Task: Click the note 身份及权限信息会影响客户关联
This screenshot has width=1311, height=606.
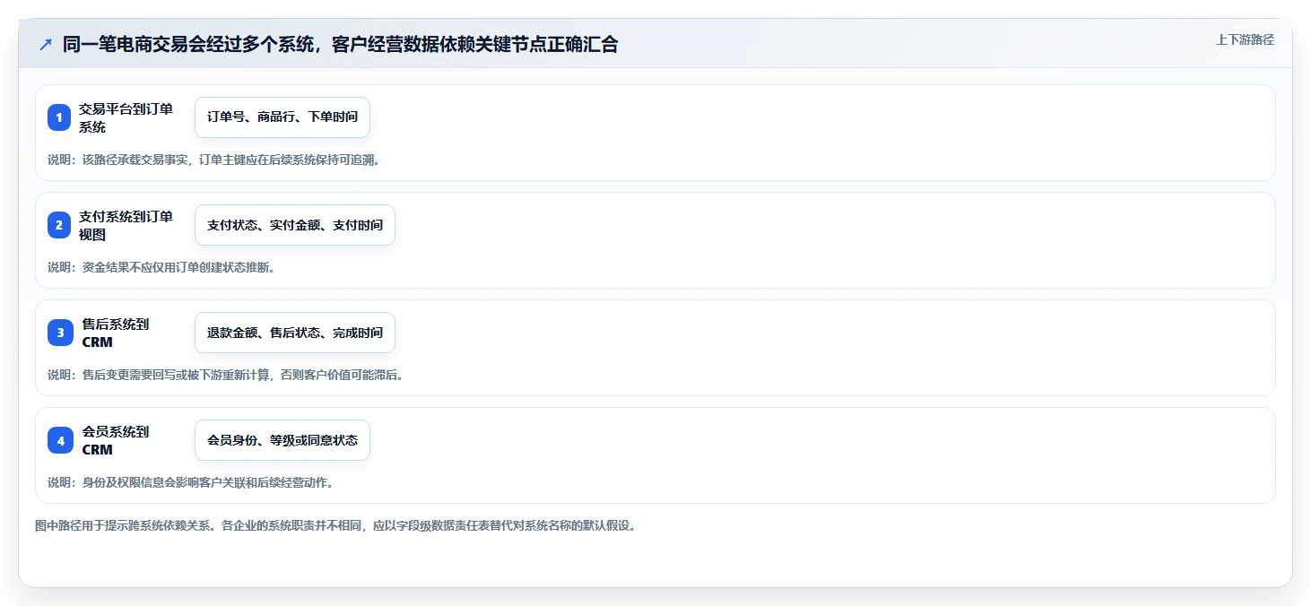Action: tap(190, 482)
